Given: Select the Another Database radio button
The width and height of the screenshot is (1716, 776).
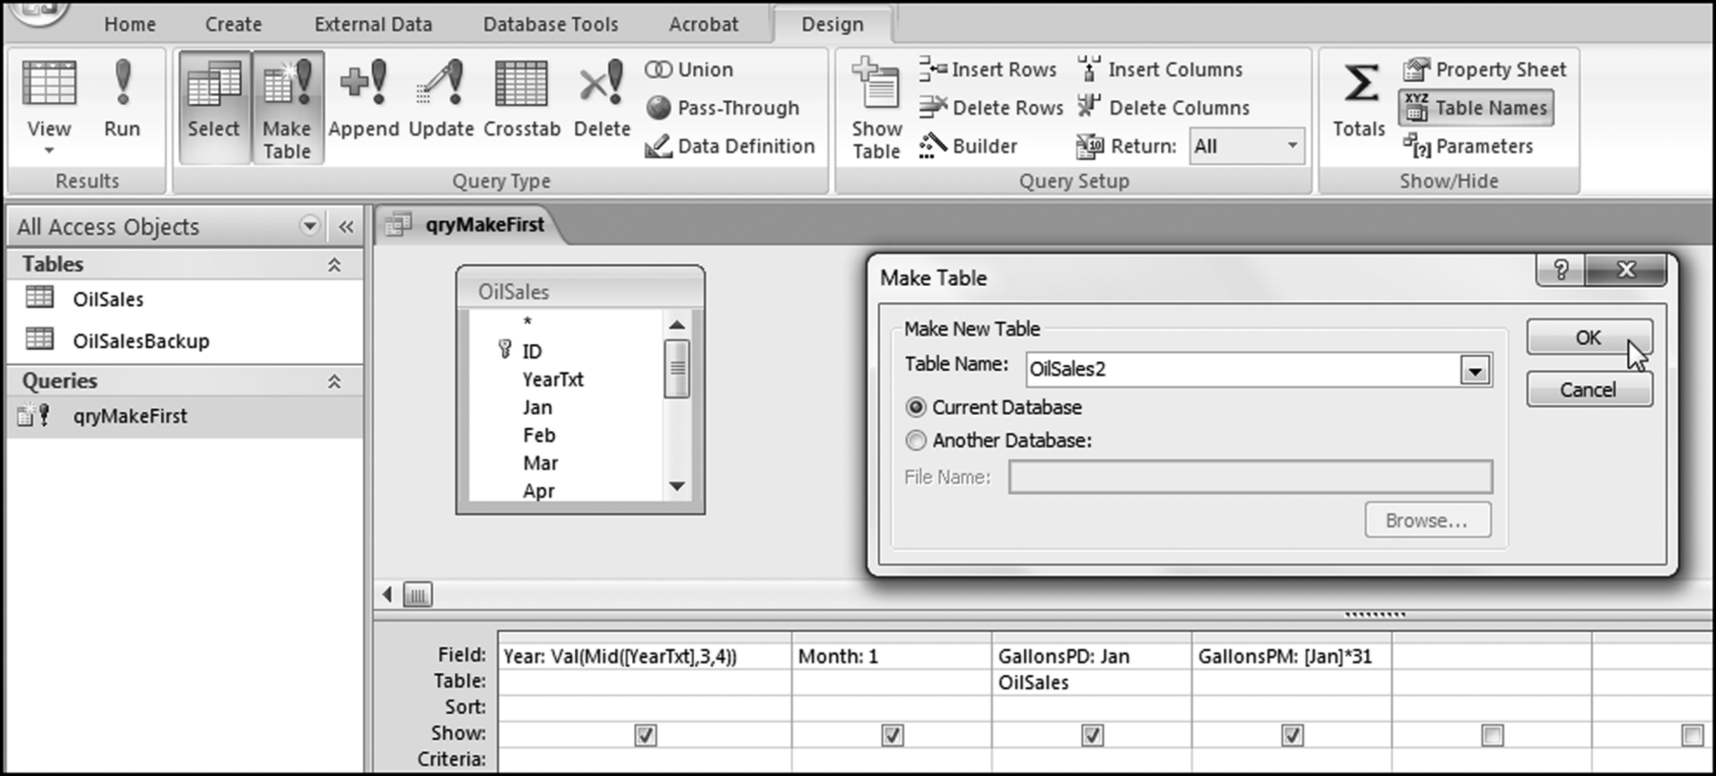Looking at the screenshot, I should (x=915, y=440).
